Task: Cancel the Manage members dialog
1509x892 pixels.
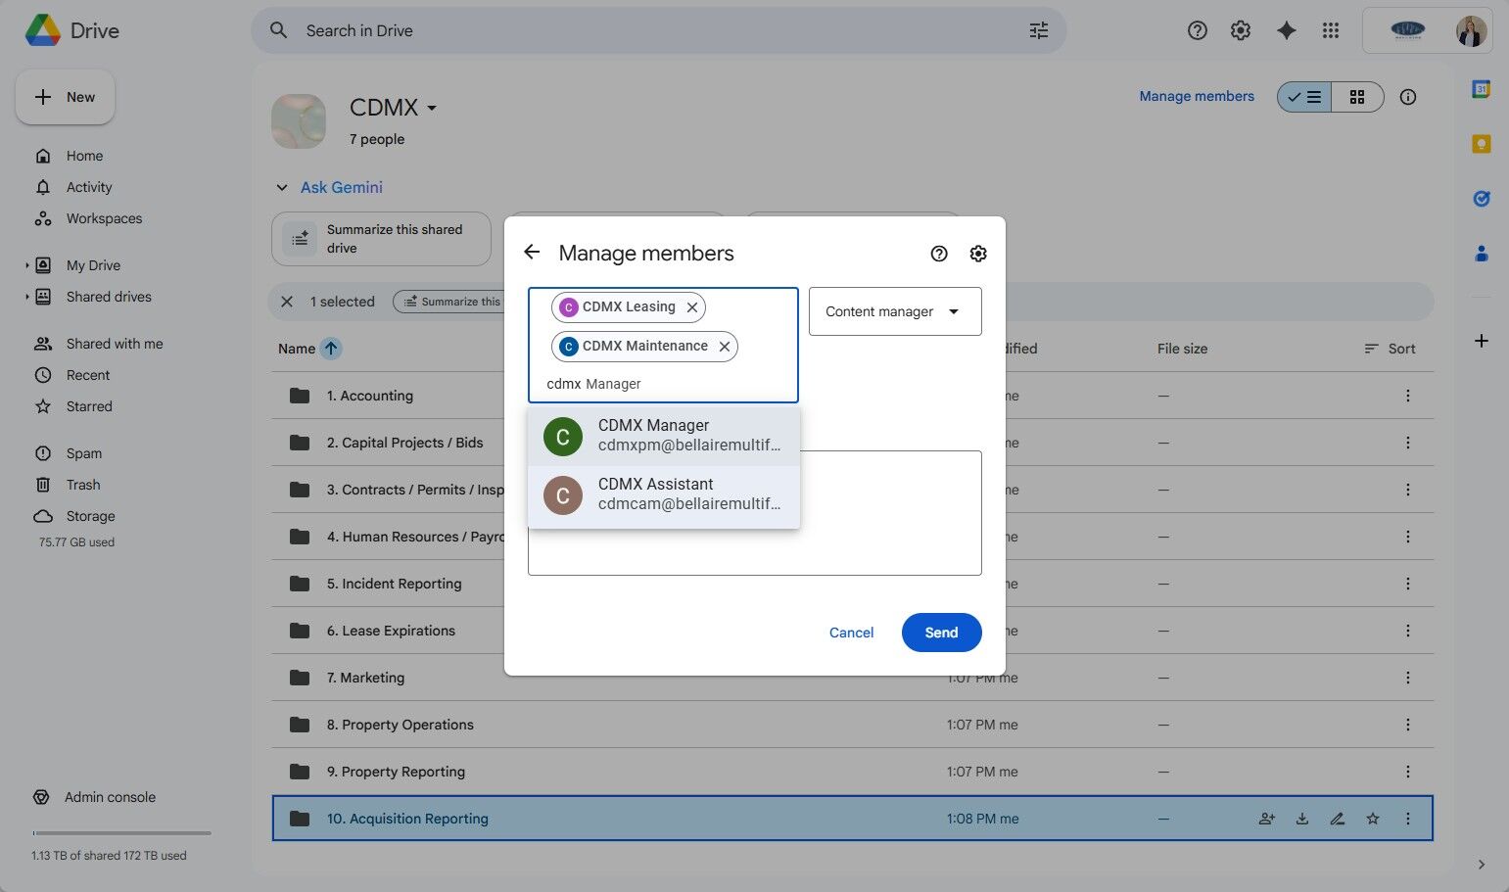Action: pyautogui.click(x=851, y=633)
